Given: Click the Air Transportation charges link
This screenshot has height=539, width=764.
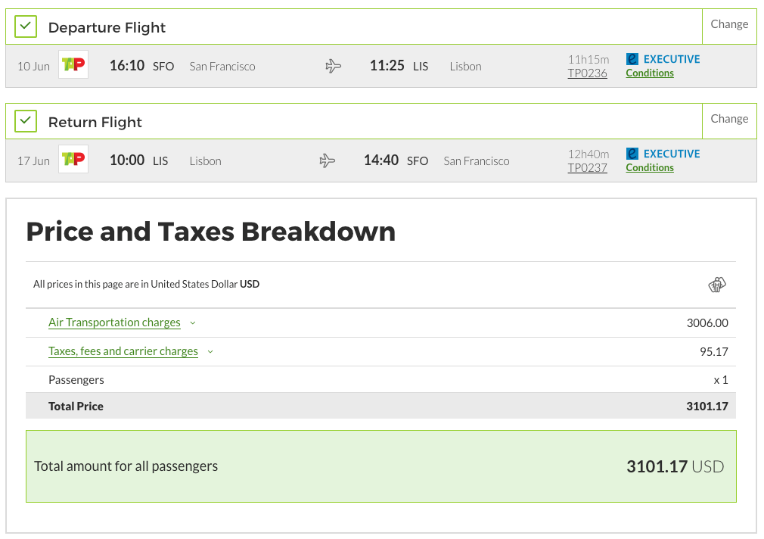Looking at the screenshot, I should point(114,322).
